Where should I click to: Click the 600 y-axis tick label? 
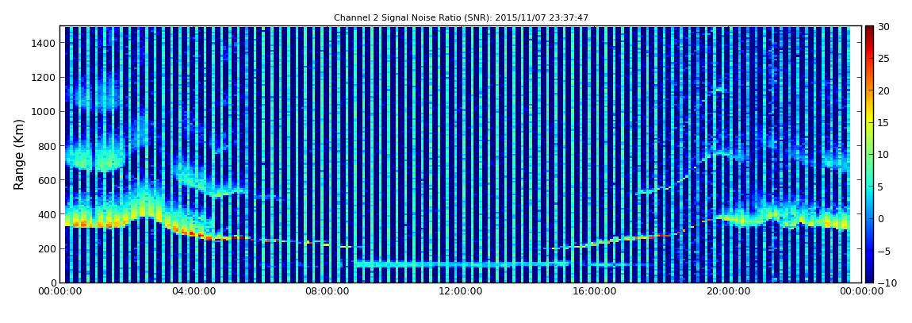point(46,180)
